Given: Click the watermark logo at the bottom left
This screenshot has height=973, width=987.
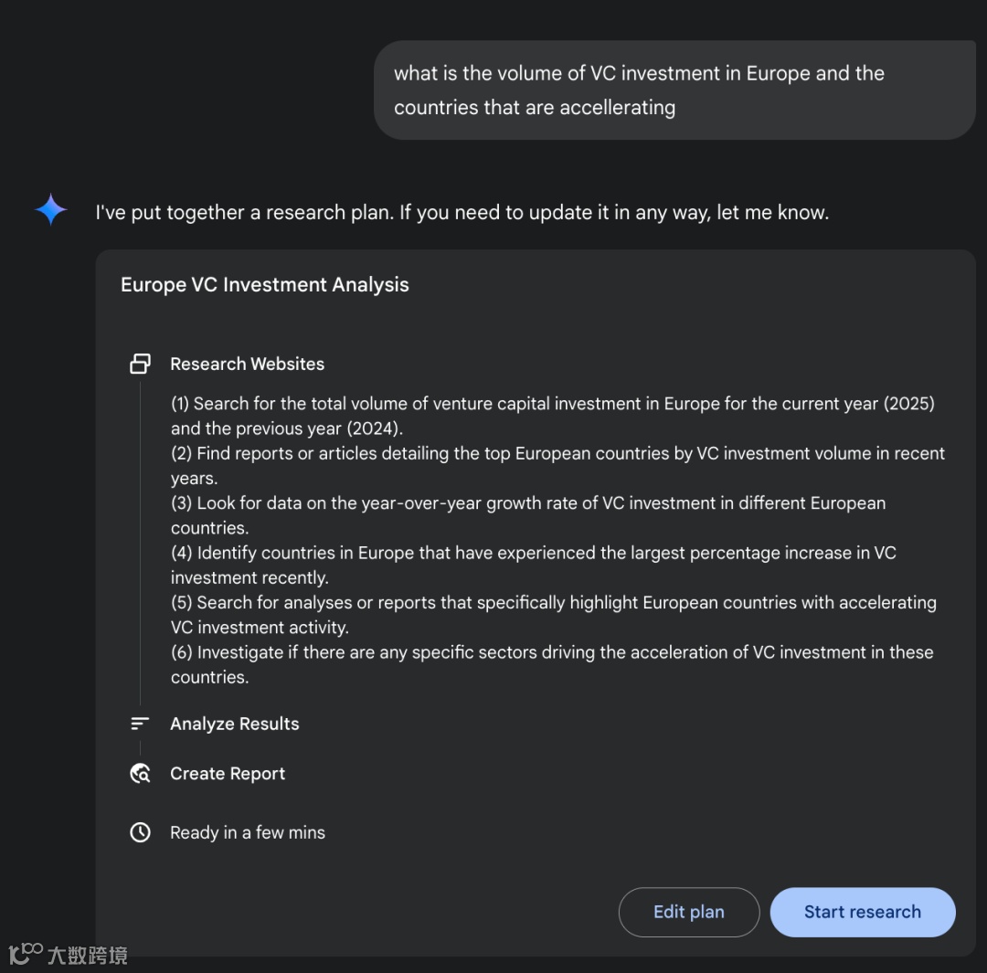Looking at the screenshot, I should [68, 954].
